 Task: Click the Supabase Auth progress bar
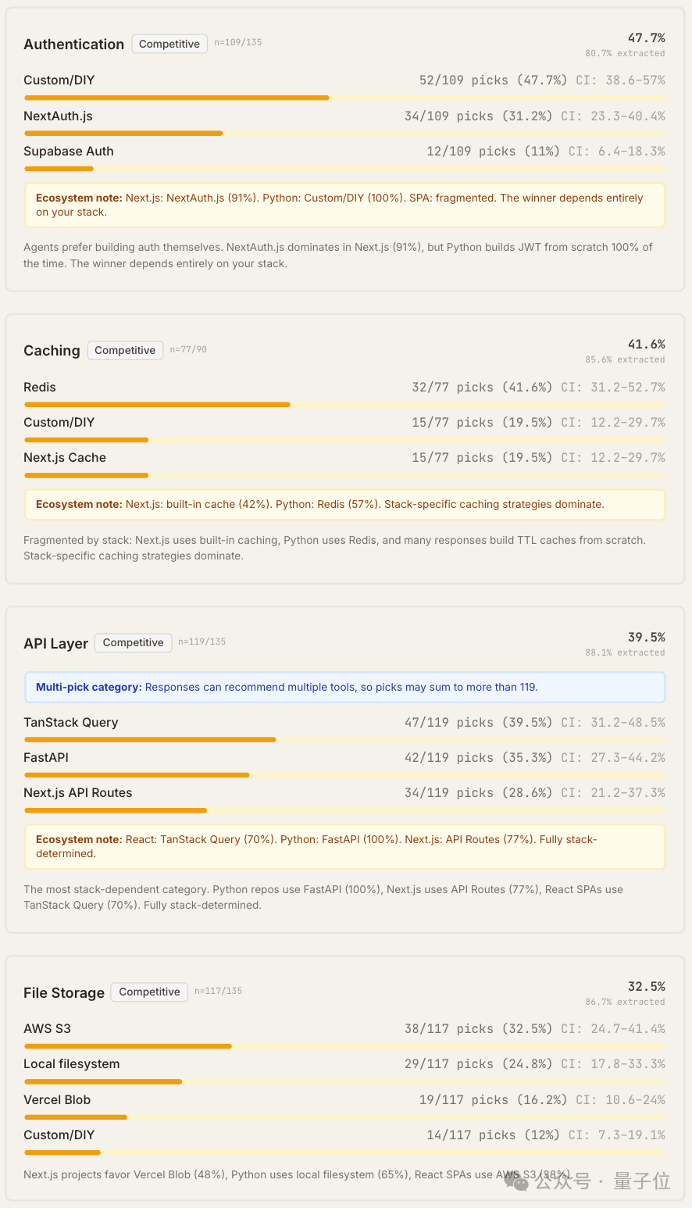pos(59,169)
